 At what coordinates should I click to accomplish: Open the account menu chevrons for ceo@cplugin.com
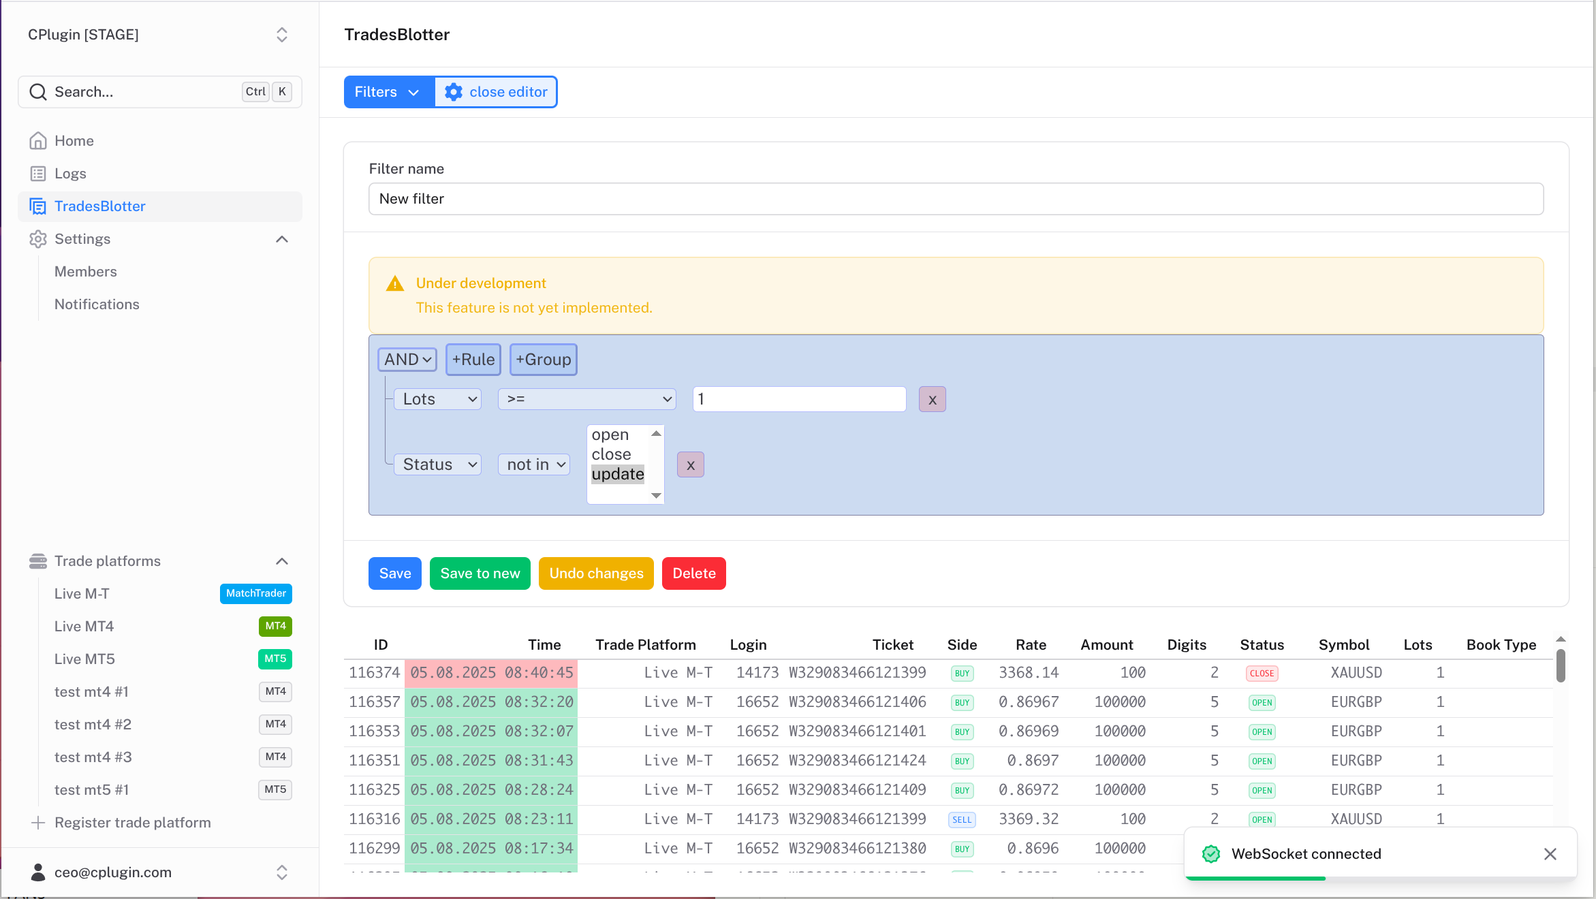click(282, 872)
